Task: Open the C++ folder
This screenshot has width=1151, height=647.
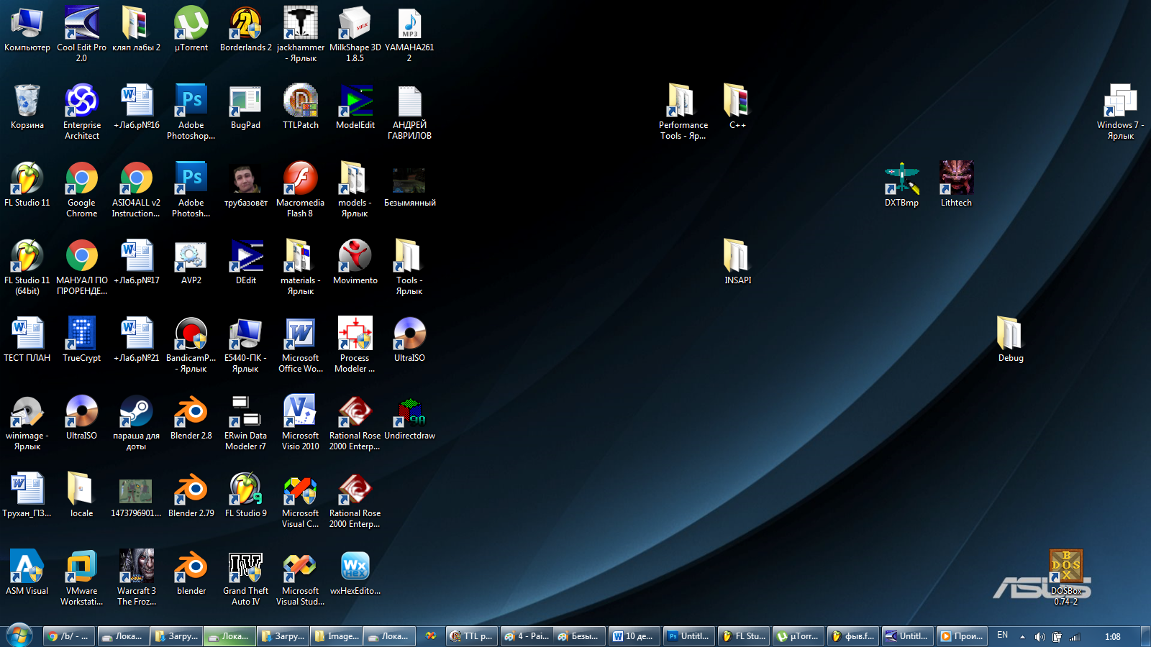Action: [738, 108]
